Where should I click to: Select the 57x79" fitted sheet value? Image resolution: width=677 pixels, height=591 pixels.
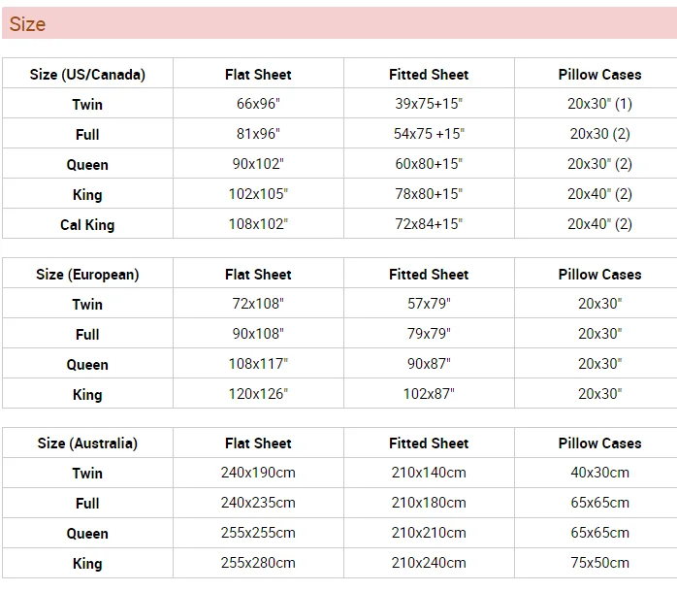pos(429,304)
